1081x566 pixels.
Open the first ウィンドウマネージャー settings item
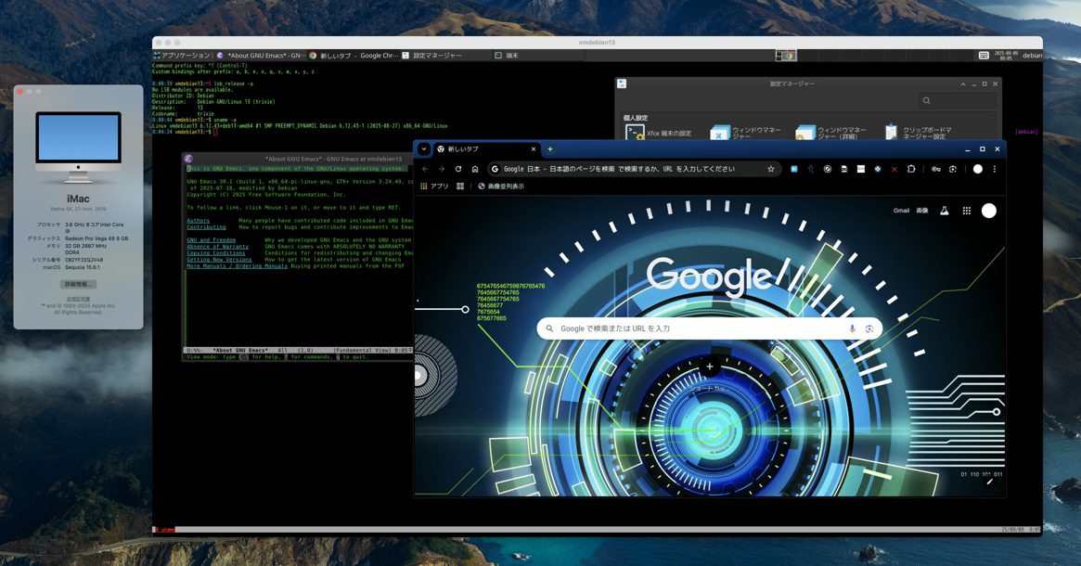[746, 133]
